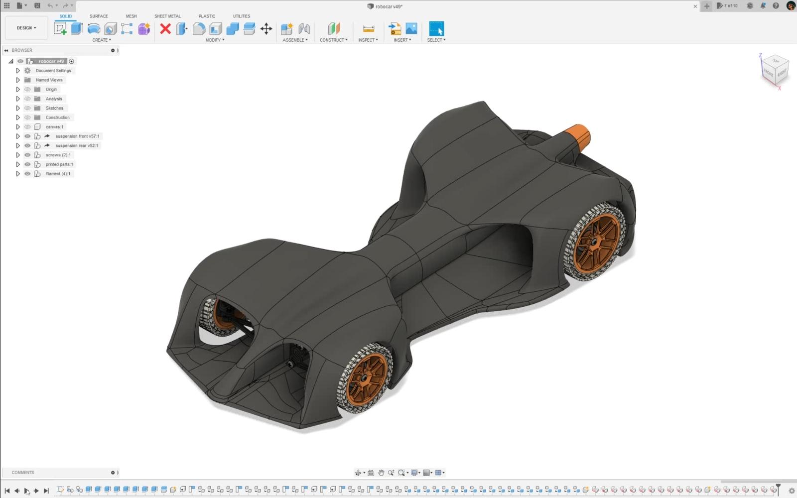Select the Create Sketch tool

(61, 29)
